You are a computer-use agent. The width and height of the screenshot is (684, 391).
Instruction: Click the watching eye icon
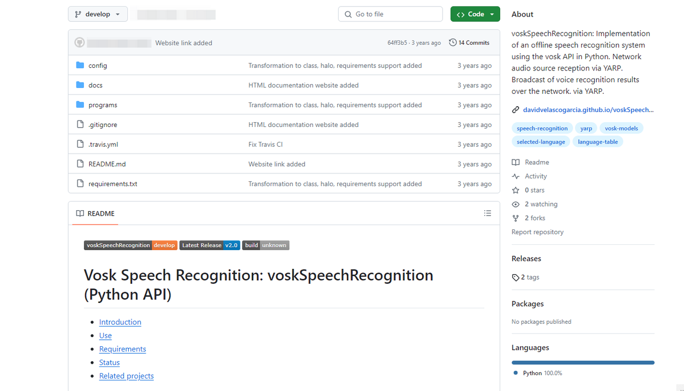pos(516,204)
